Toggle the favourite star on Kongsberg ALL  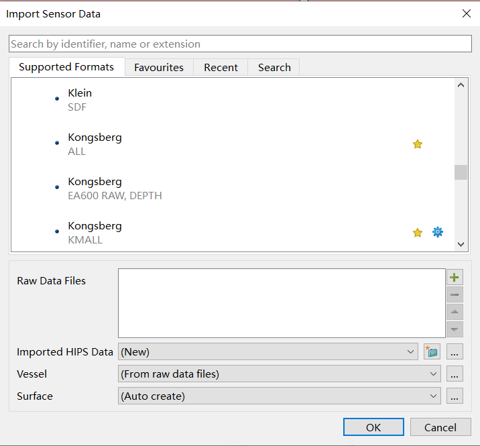tap(418, 144)
